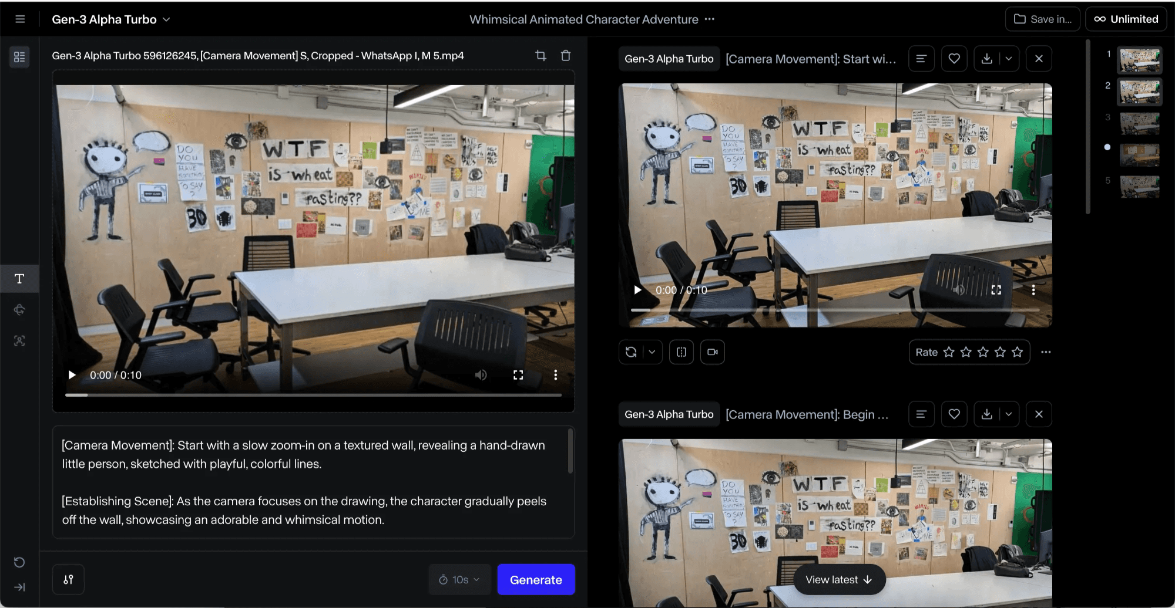Open the 10s duration dropdown
This screenshot has height=608, width=1175.
tap(459, 580)
